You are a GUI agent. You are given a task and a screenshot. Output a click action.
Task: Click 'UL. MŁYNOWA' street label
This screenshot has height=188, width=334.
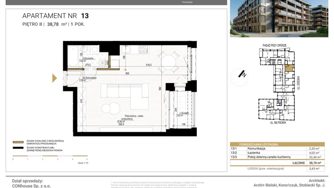tap(278, 123)
